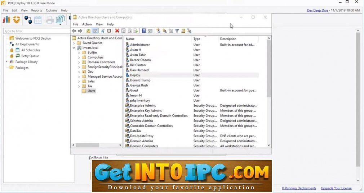Click the horizontal scrollbar under the console tree
The width and height of the screenshot is (364, 193).
click(x=87, y=145)
